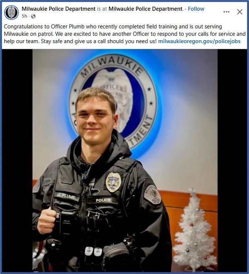
Task: Click the black area left of photo
Action: pos(17,160)
